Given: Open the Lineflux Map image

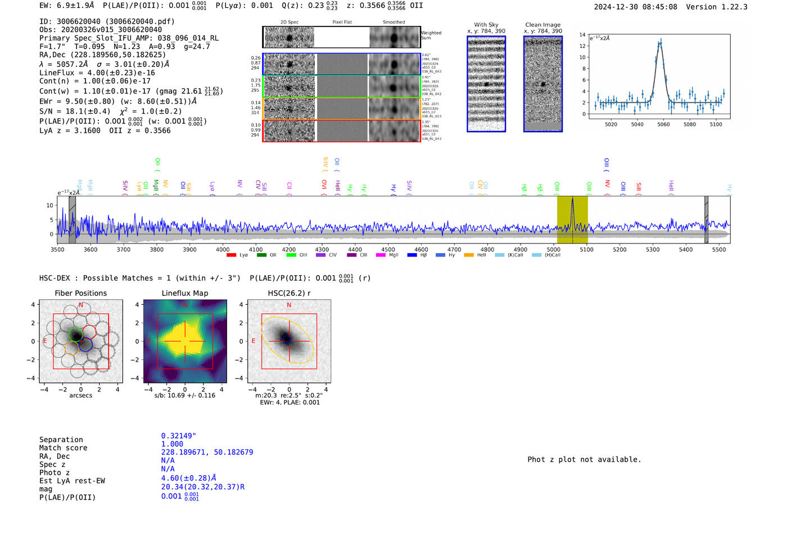Looking at the screenshot, I should (x=185, y=341).
